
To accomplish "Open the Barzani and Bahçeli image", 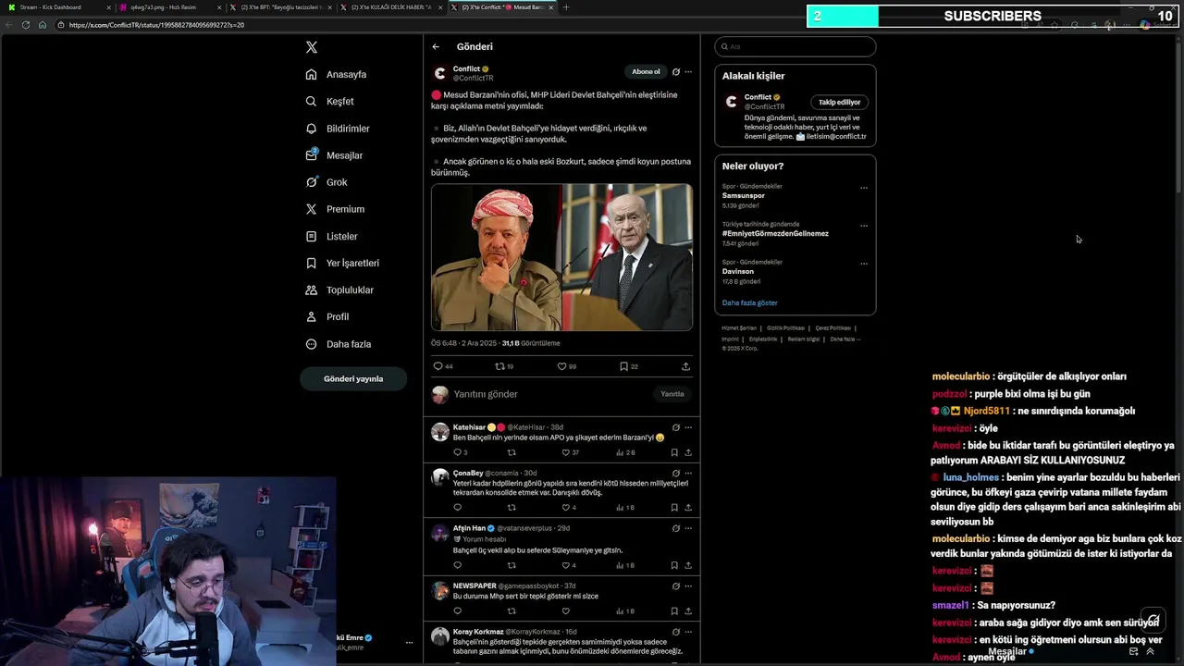I will (x=561, y=257).
